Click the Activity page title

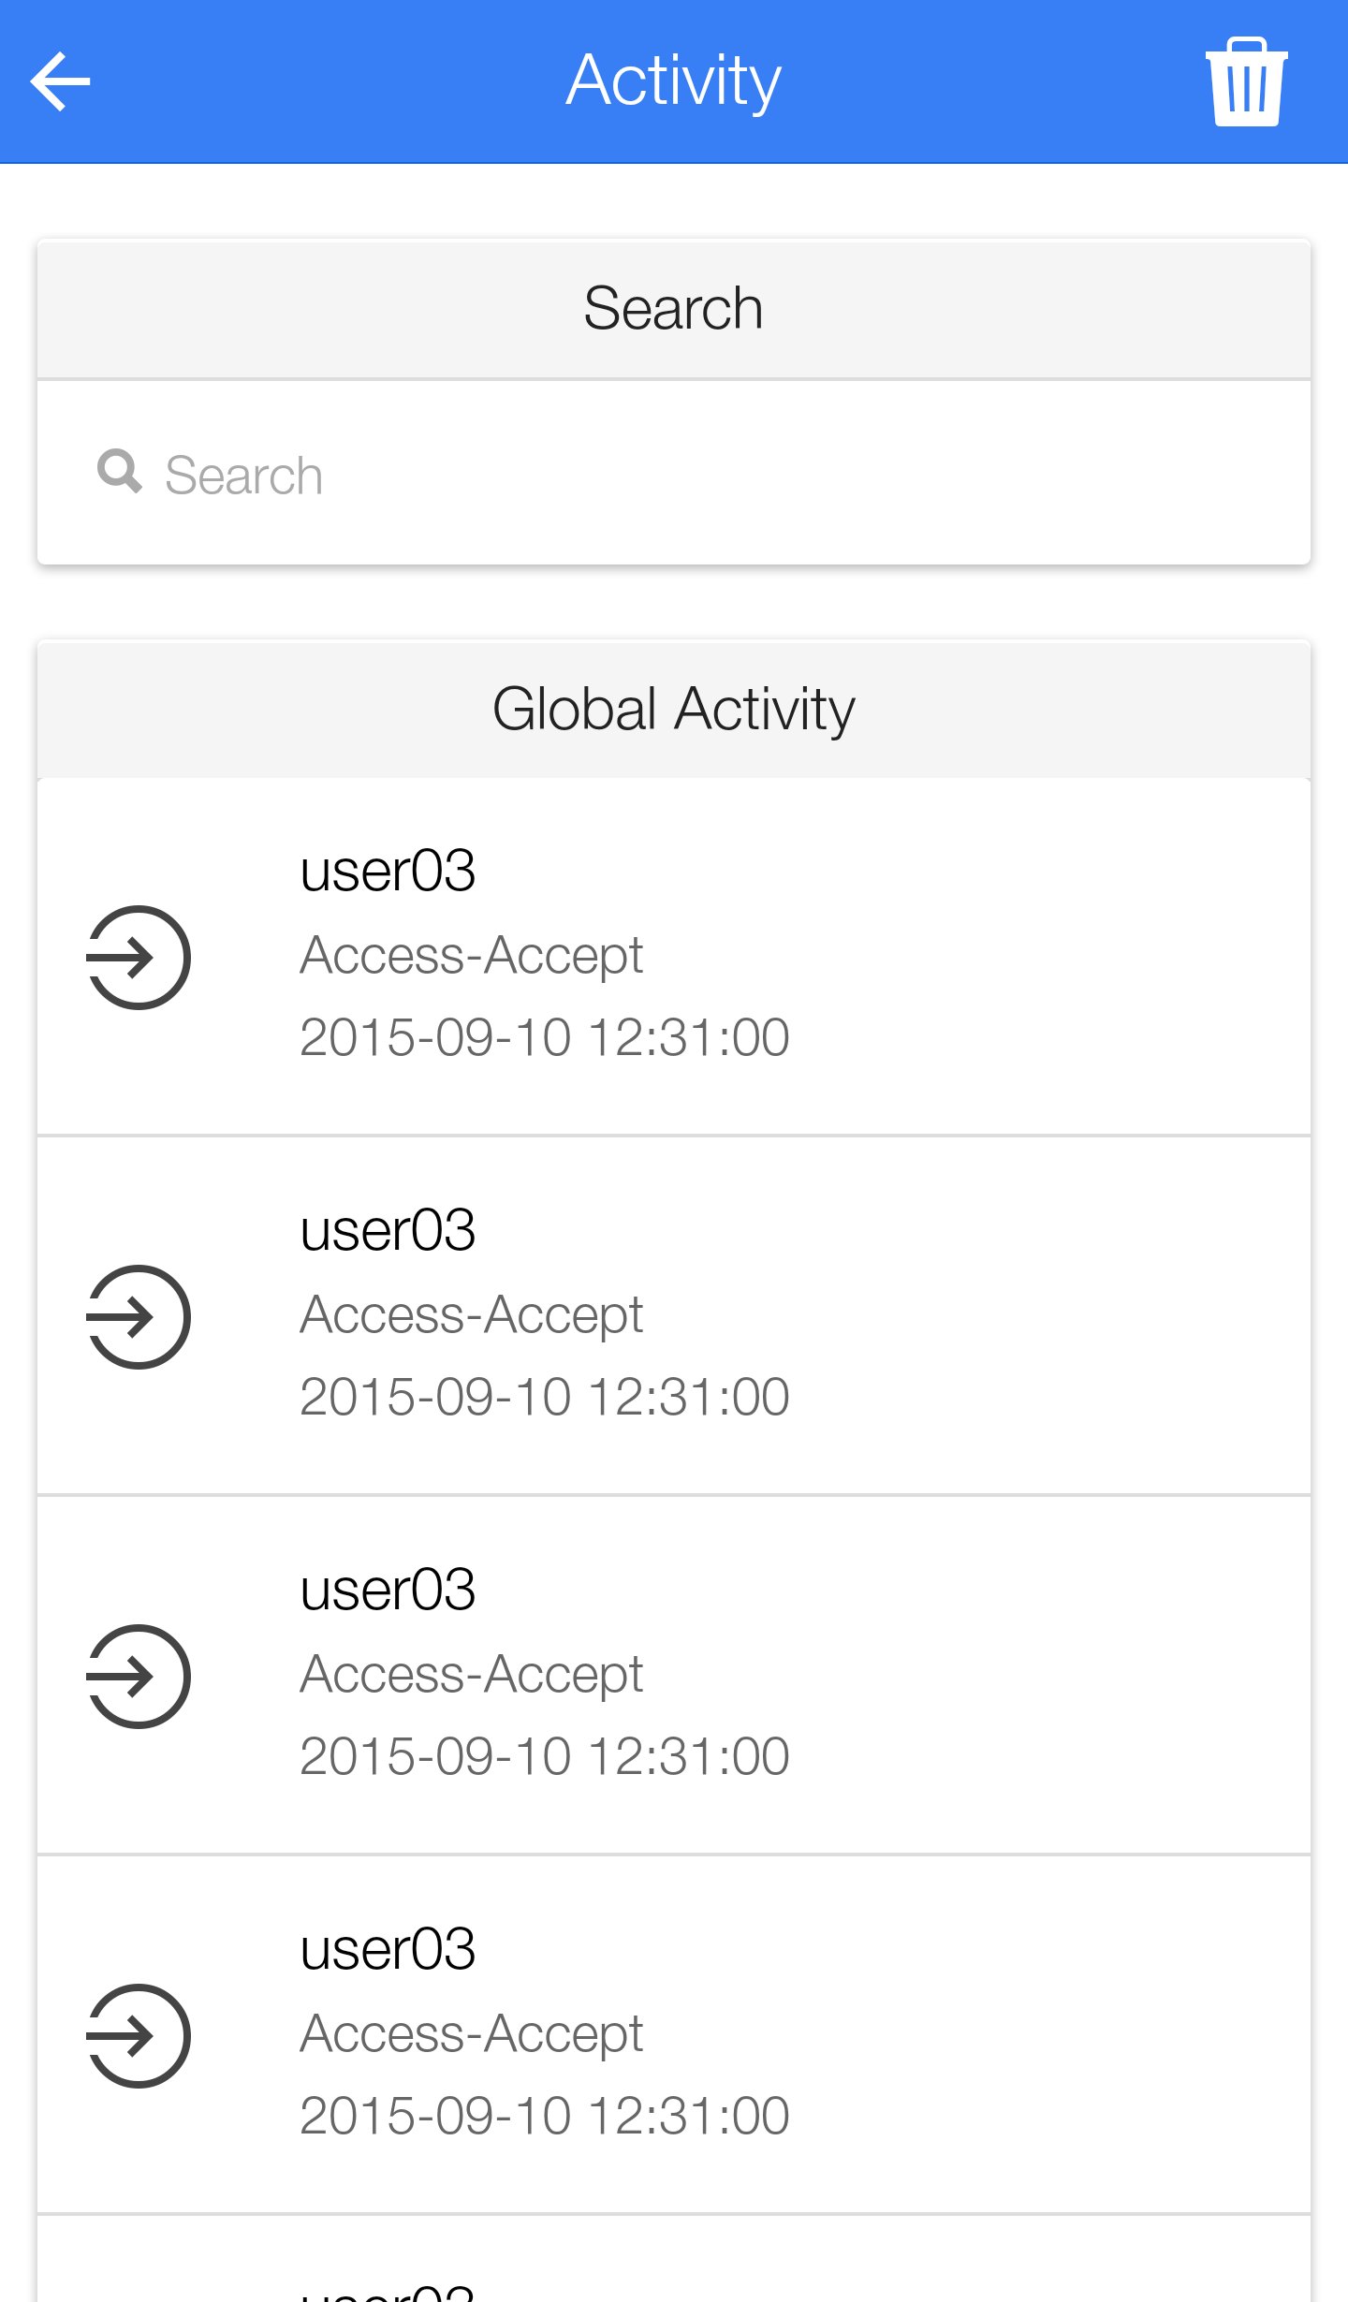pos(673,81)
